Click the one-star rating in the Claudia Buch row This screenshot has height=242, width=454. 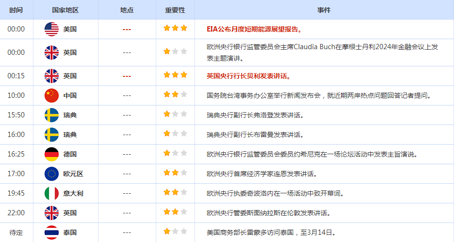pos(175,52)
